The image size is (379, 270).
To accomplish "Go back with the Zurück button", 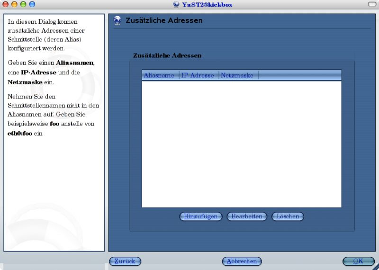I will click(x=125, y=261).
